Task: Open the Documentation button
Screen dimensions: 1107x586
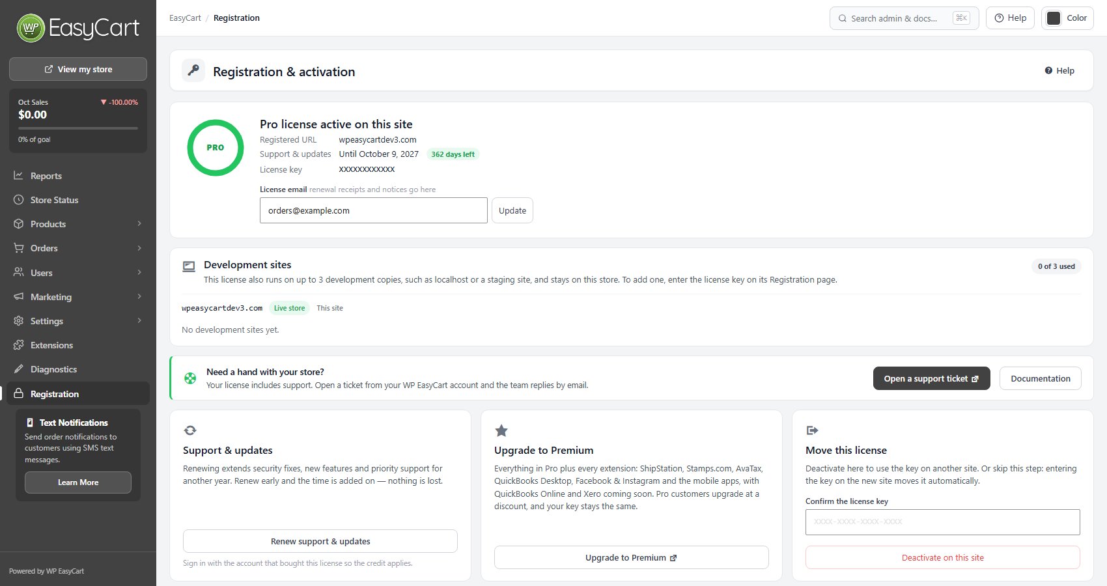Action: click(1041, 378)
